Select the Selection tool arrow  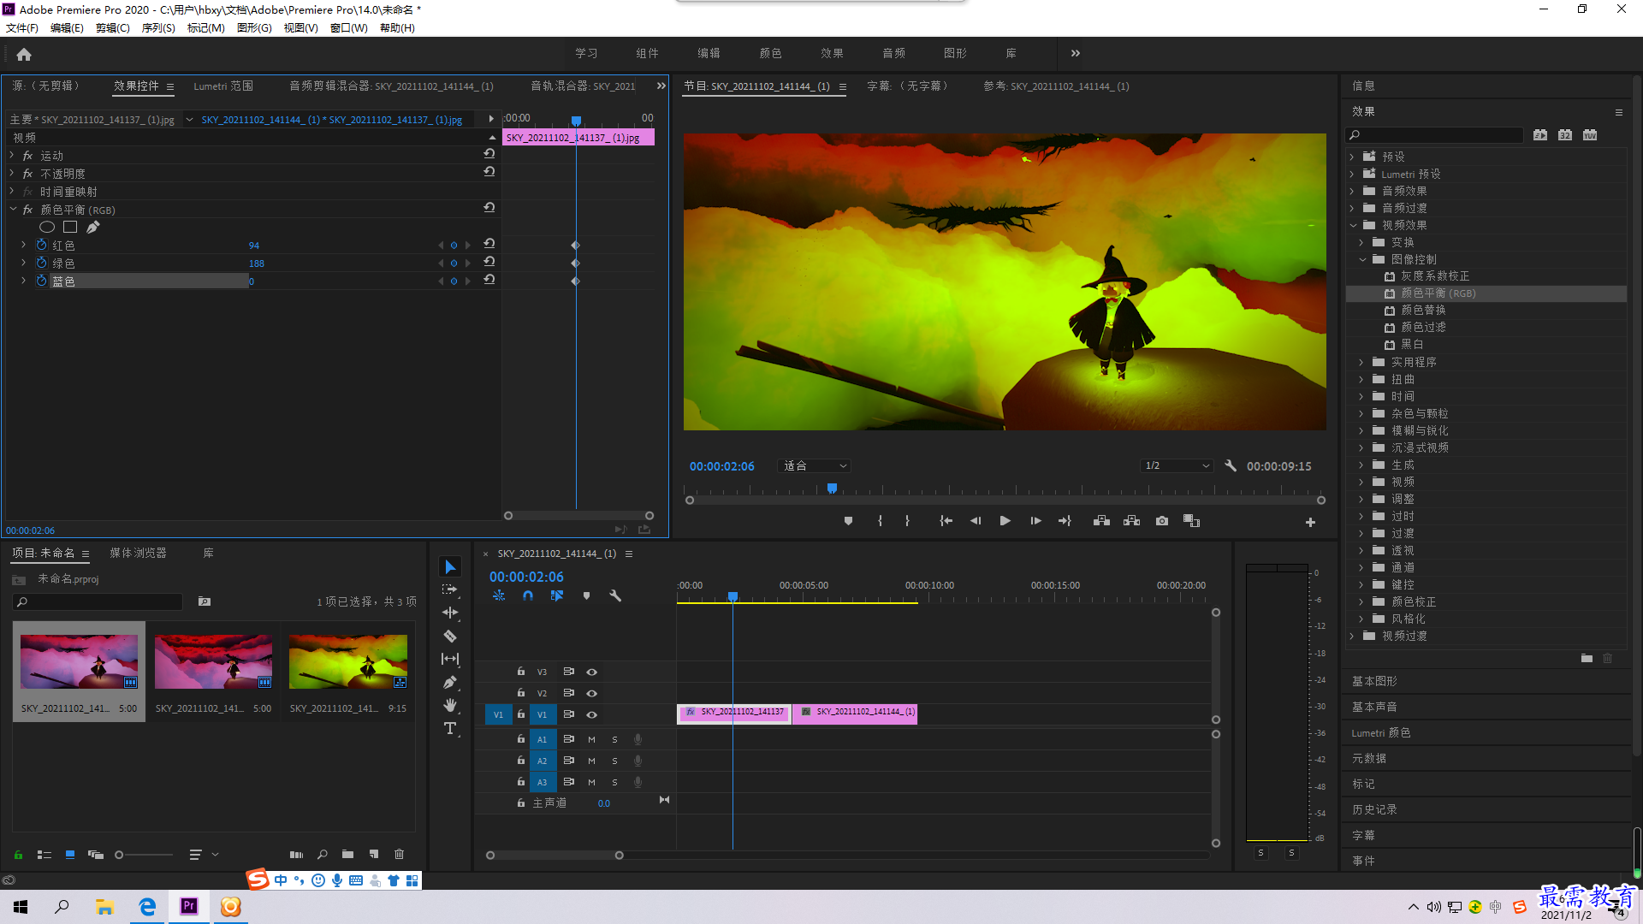point(450,567)
